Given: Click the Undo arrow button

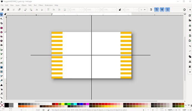Looking at the screenshot, I should [190, 46].
